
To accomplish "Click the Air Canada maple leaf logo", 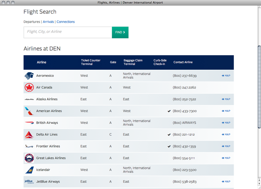I will (x=29, y=88).
